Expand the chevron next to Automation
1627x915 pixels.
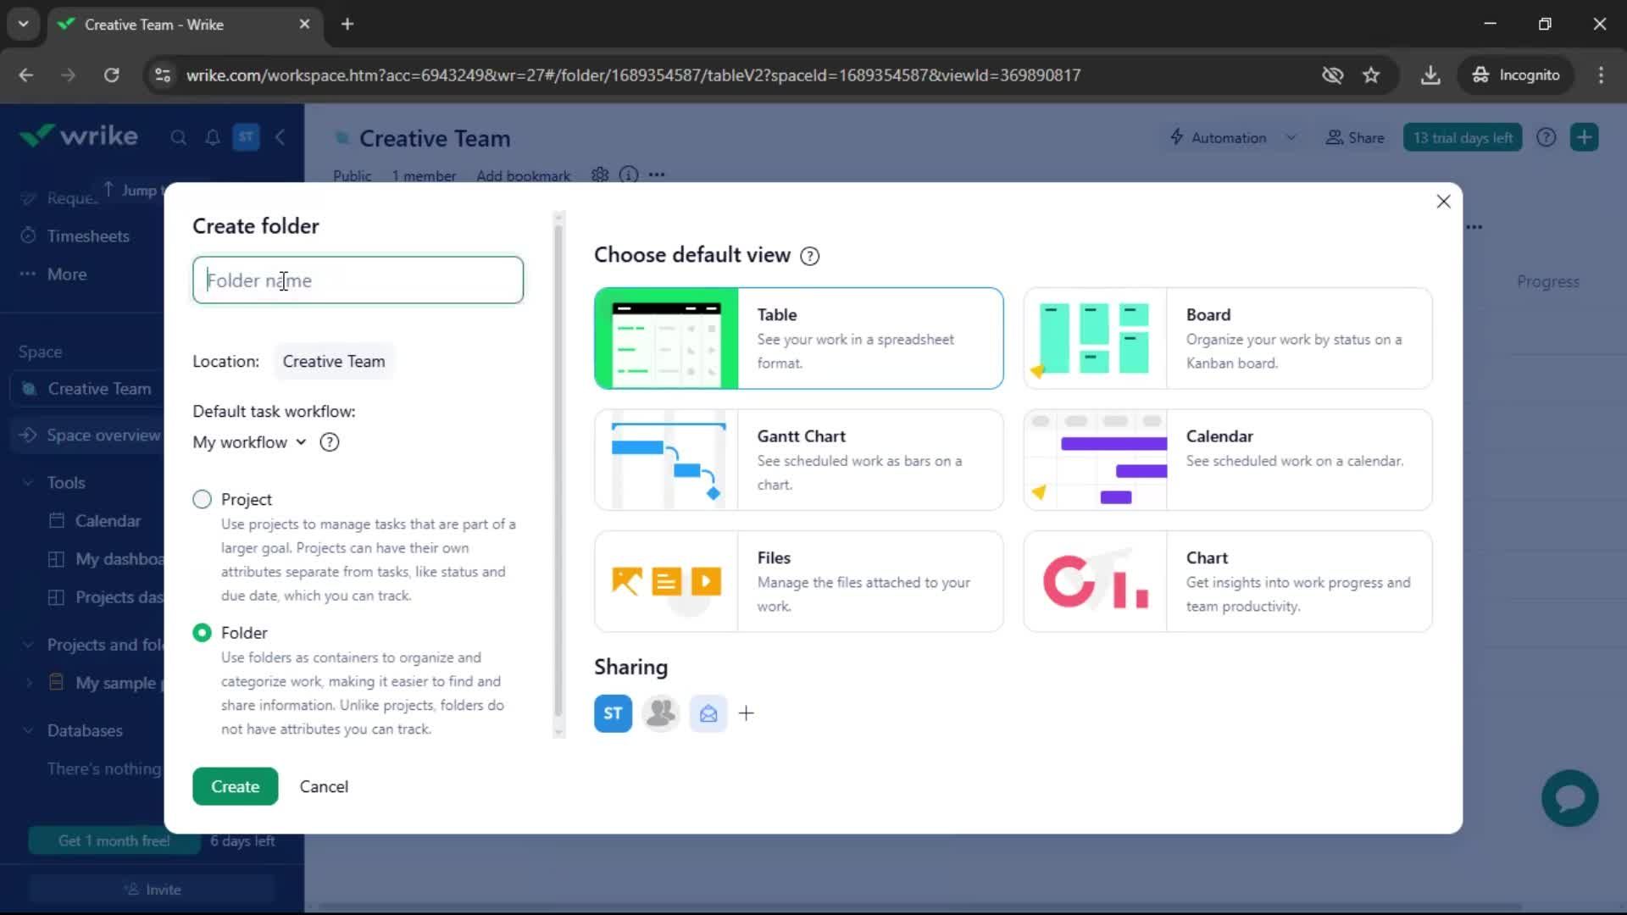(x=1291, y=137)
